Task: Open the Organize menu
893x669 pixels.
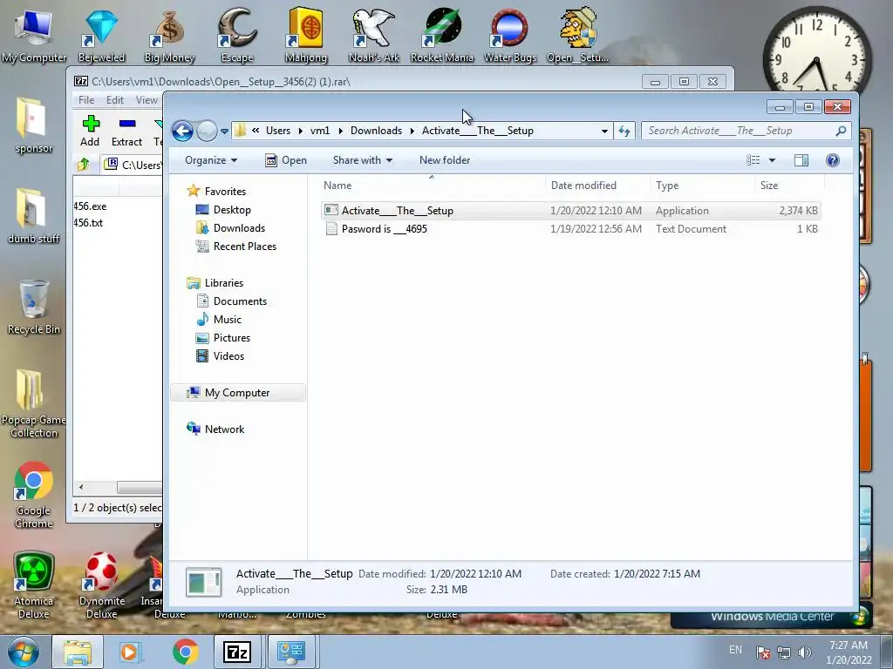Action: pyautogui.click(x=211, y=160)
